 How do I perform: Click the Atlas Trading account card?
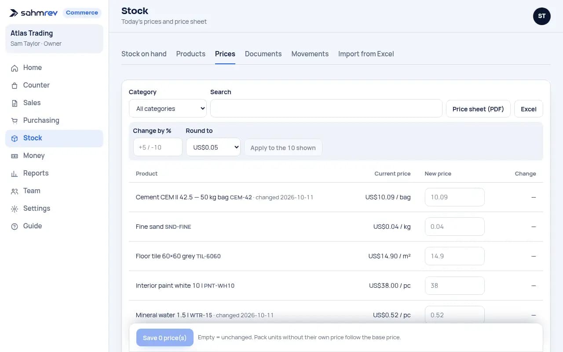[54, 38]
